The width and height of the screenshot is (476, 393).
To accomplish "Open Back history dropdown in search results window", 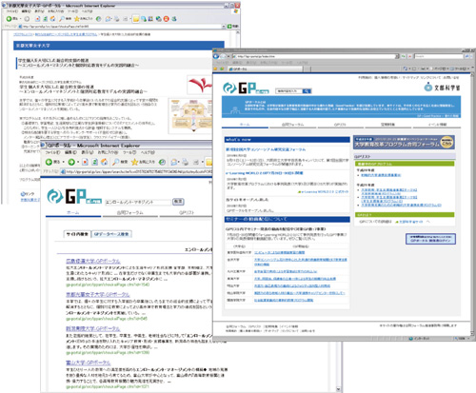I will click(x=64, y=163).
